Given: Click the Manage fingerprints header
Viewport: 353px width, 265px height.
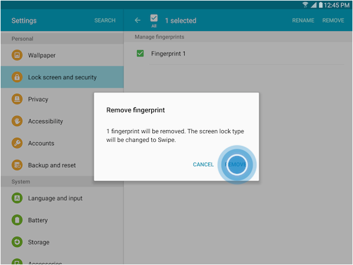Looking at the screenshot, I should [159, 37].
